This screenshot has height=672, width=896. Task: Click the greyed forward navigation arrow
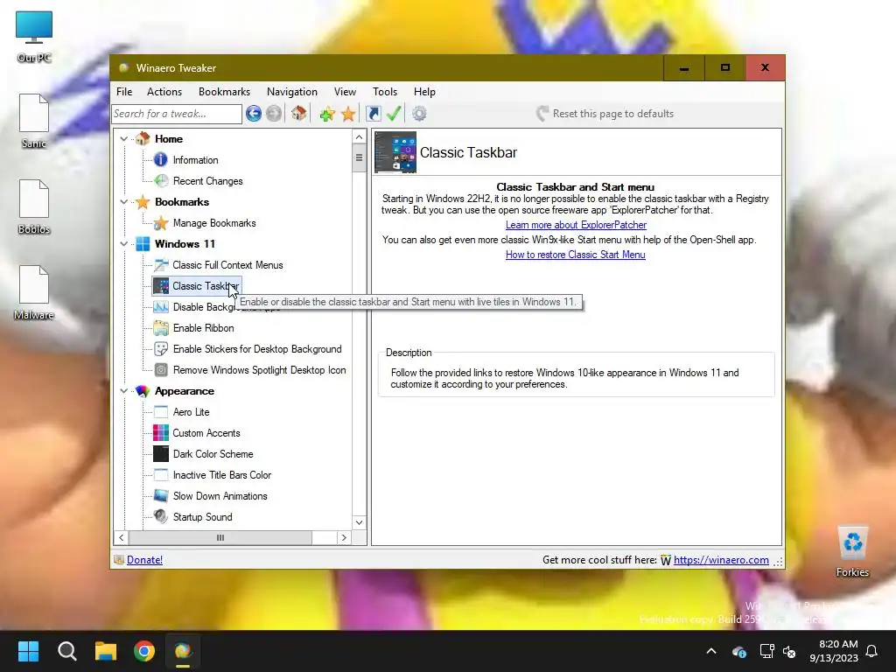coord(274,114)
